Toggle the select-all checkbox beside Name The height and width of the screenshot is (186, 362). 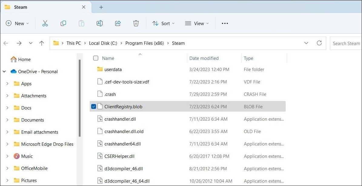[95, 58]
